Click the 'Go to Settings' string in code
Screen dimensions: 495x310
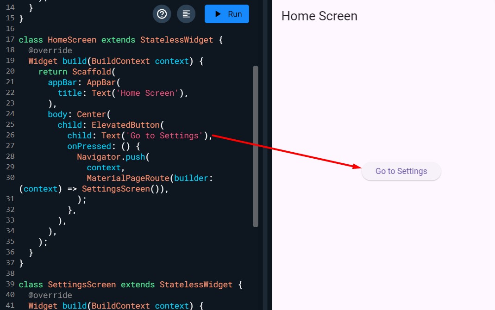[164, 136]
